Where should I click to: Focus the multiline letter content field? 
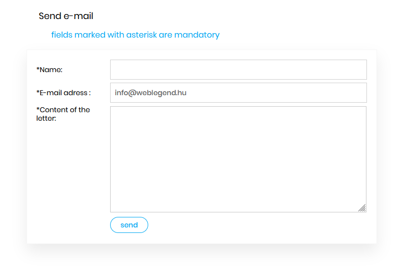pyautogui.click(x=238, y=159)
